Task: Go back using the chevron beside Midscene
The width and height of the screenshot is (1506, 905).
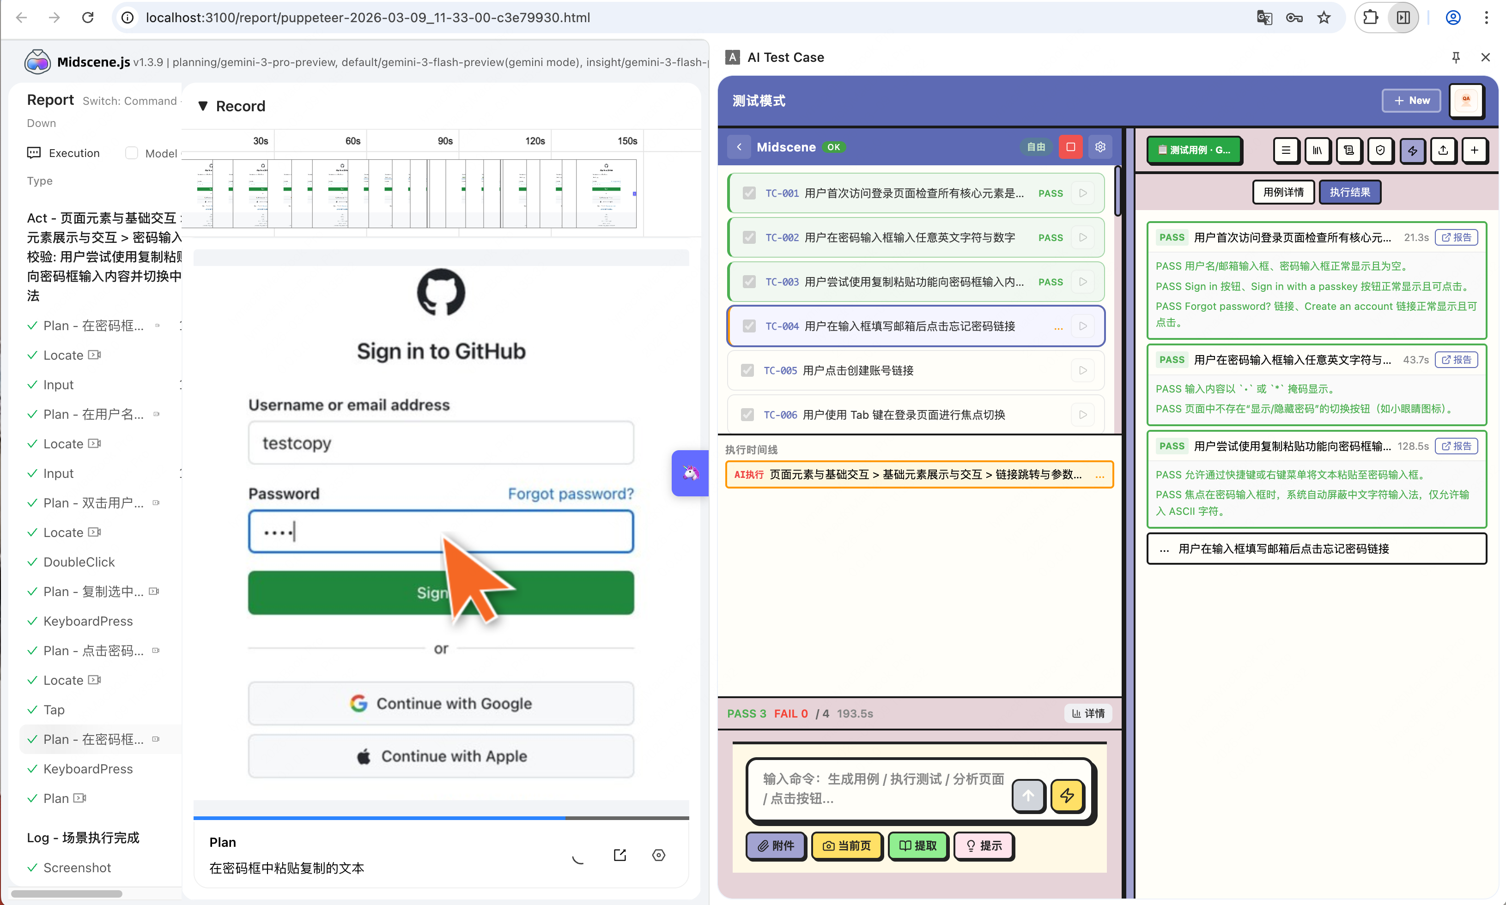Action: point(739,147)
